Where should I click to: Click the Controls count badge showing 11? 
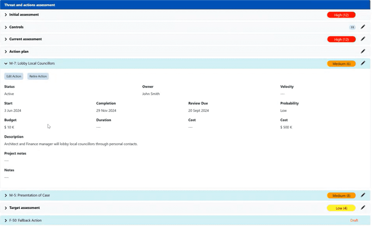(x=352, y=27)
